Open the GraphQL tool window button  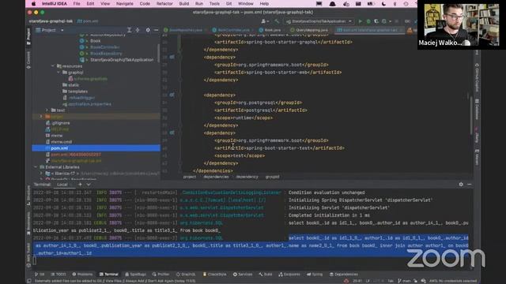pos(186,275)
